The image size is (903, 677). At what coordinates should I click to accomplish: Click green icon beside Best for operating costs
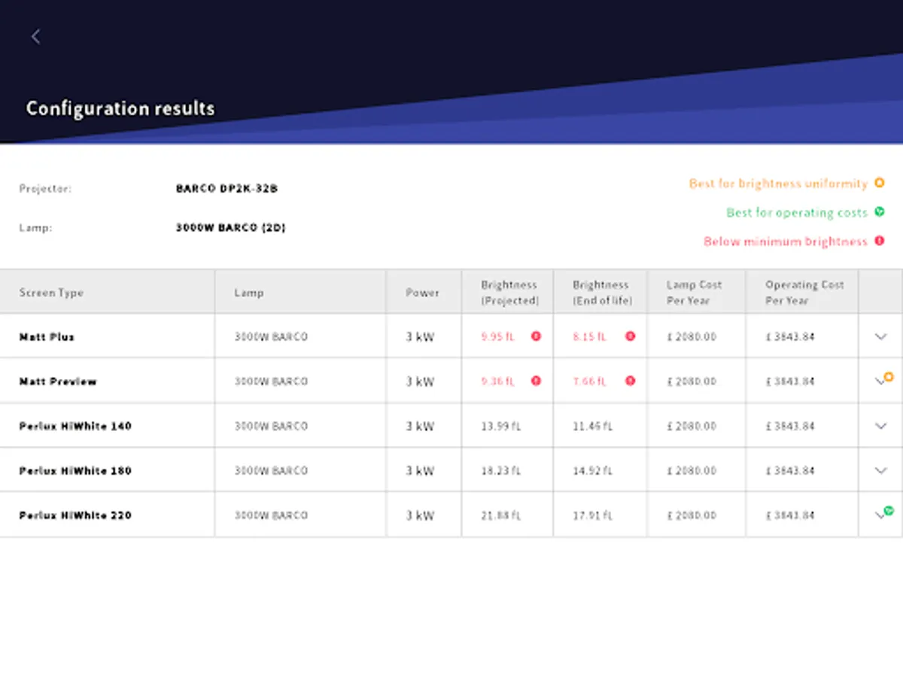(879, 212)
